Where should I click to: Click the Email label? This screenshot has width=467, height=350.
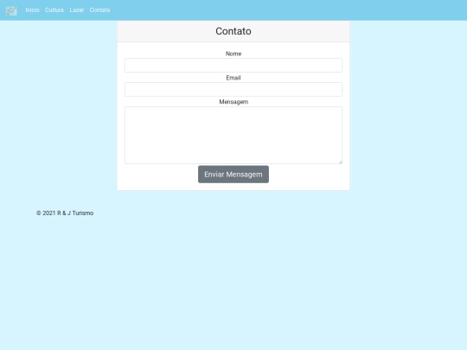tap(233, 78)
